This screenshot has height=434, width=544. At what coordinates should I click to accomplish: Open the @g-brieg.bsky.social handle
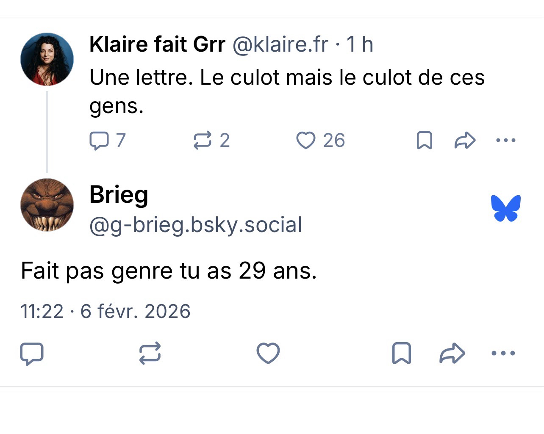coord(195,225)
